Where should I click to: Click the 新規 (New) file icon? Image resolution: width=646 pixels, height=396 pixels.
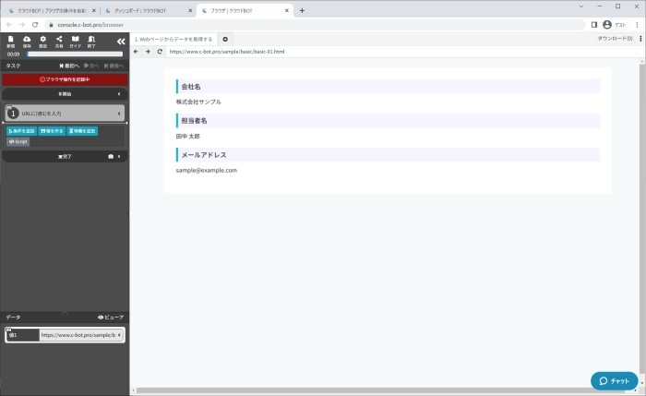coord(10,41)
